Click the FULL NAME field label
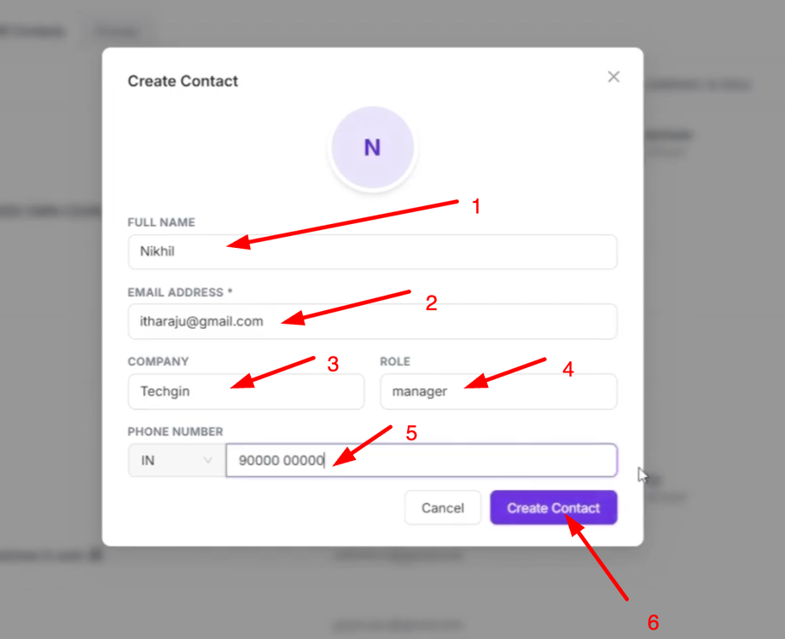785x639 pixels. [x=161, y=222]
